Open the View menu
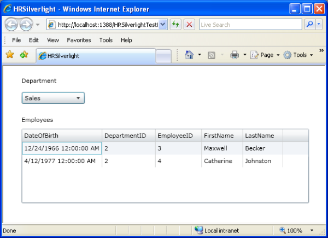 click(52, 40)
